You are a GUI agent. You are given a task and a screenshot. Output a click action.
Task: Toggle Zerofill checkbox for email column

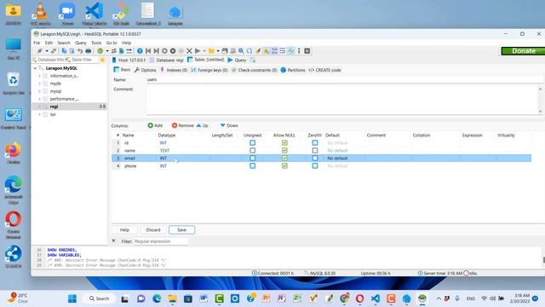click(315, 158)
